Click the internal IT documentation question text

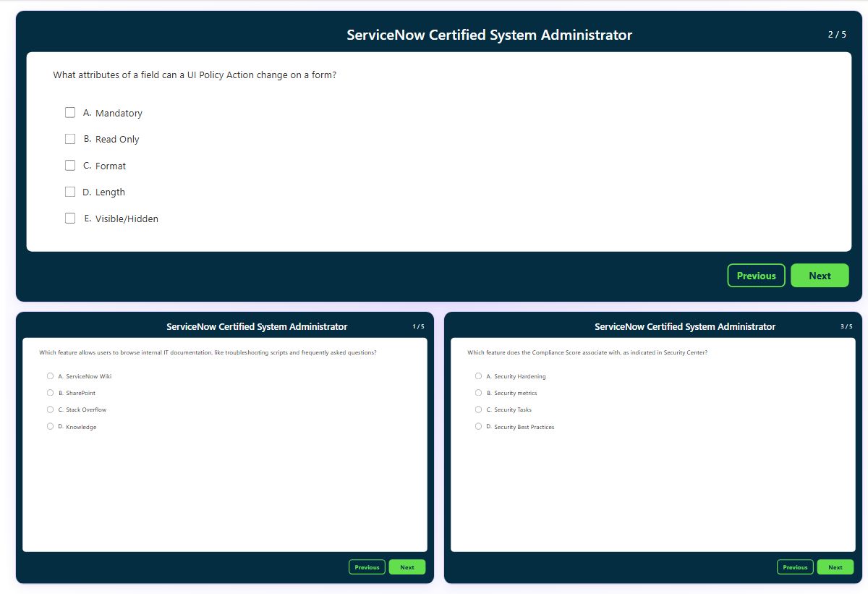click(208, 352)
